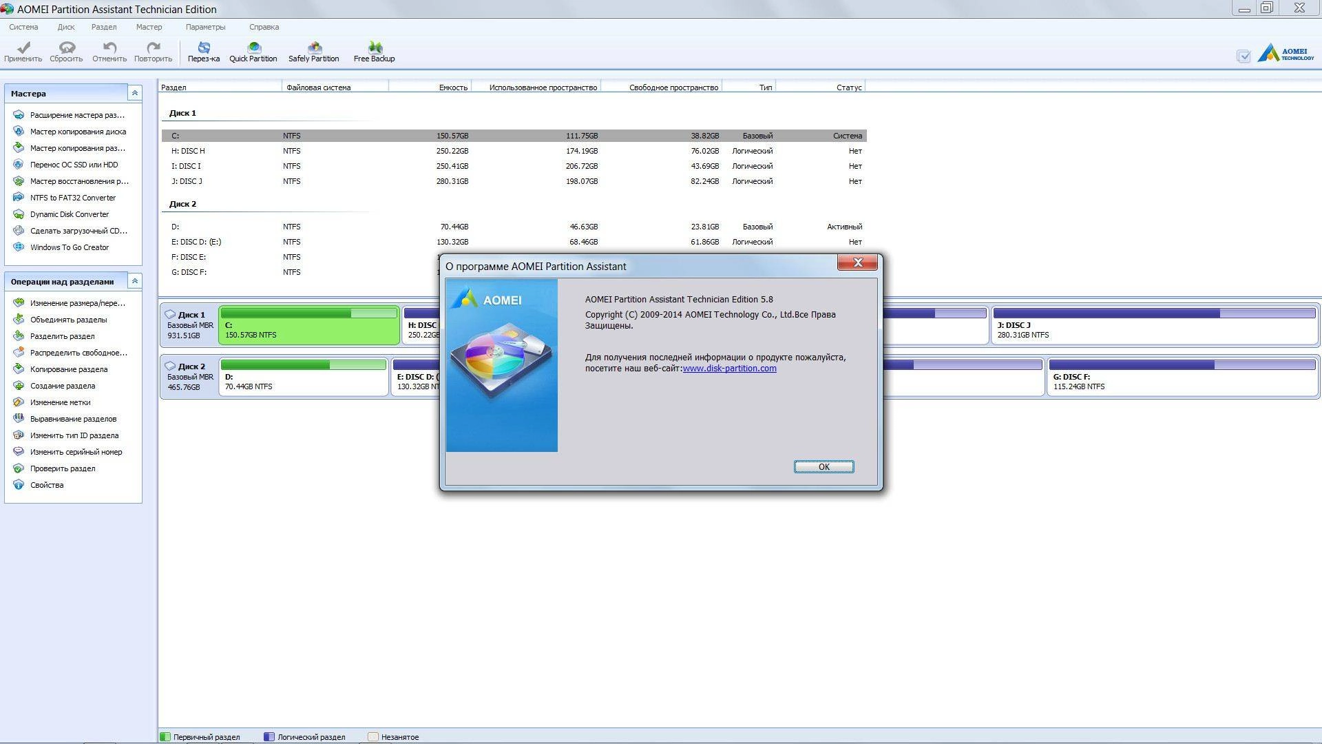Screen dimensions: 1322x744
Task: Open the Система menu
Action: pos(23,27)
